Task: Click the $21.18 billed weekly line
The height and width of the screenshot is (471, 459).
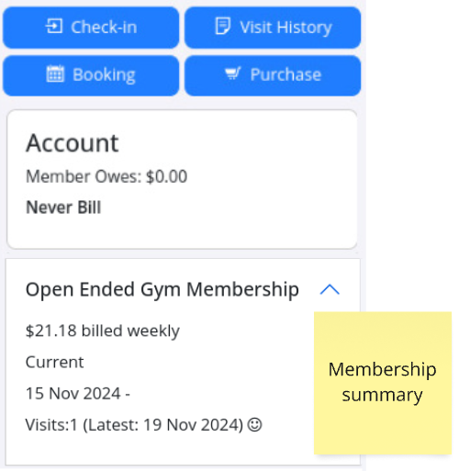Action: pos(103,331)
